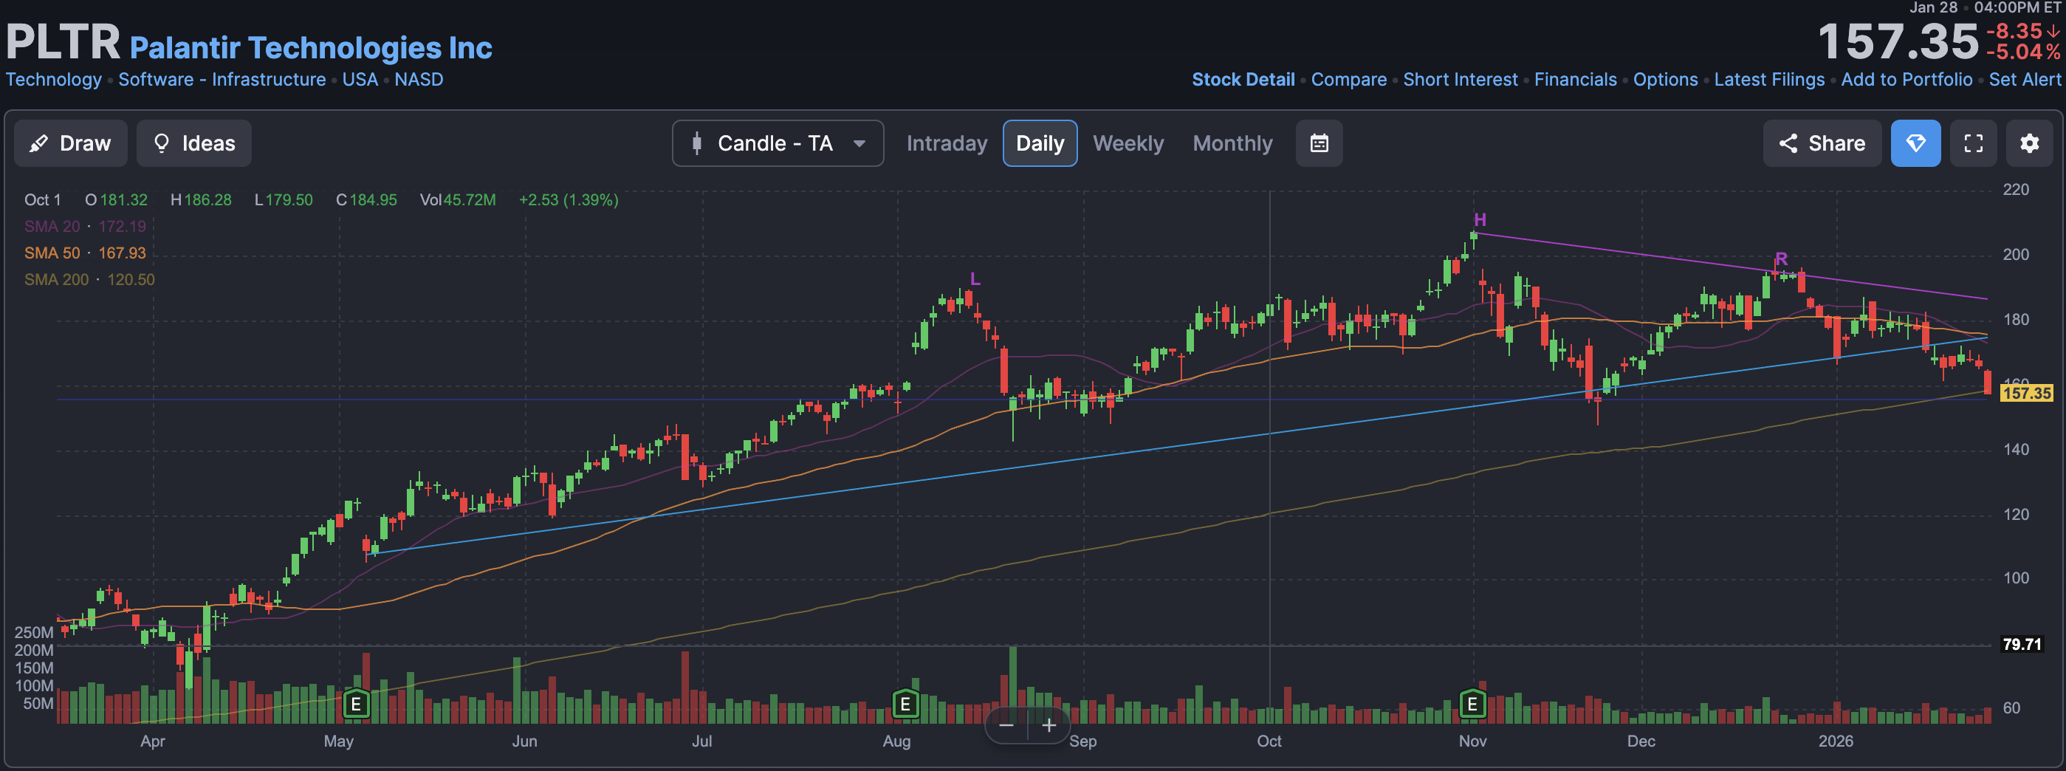
Task: Open the NASD exchange link
Action: tap(419, 80)
